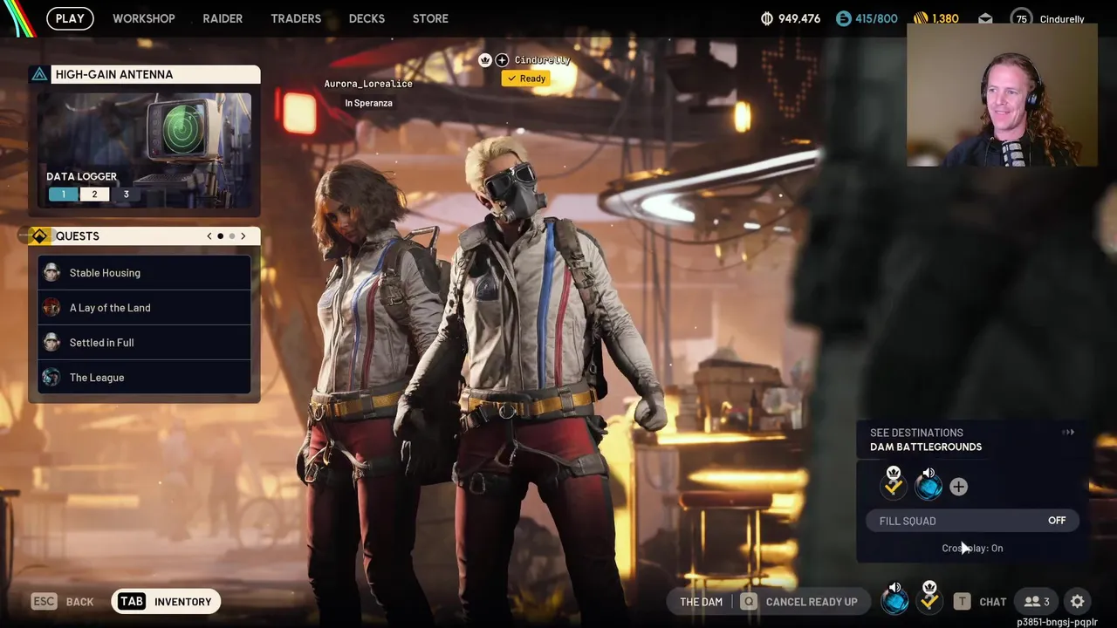Viewport: 1117px width, 628px height.
Task: Click the Quests diamond icon
Action: tap(39, 236)
